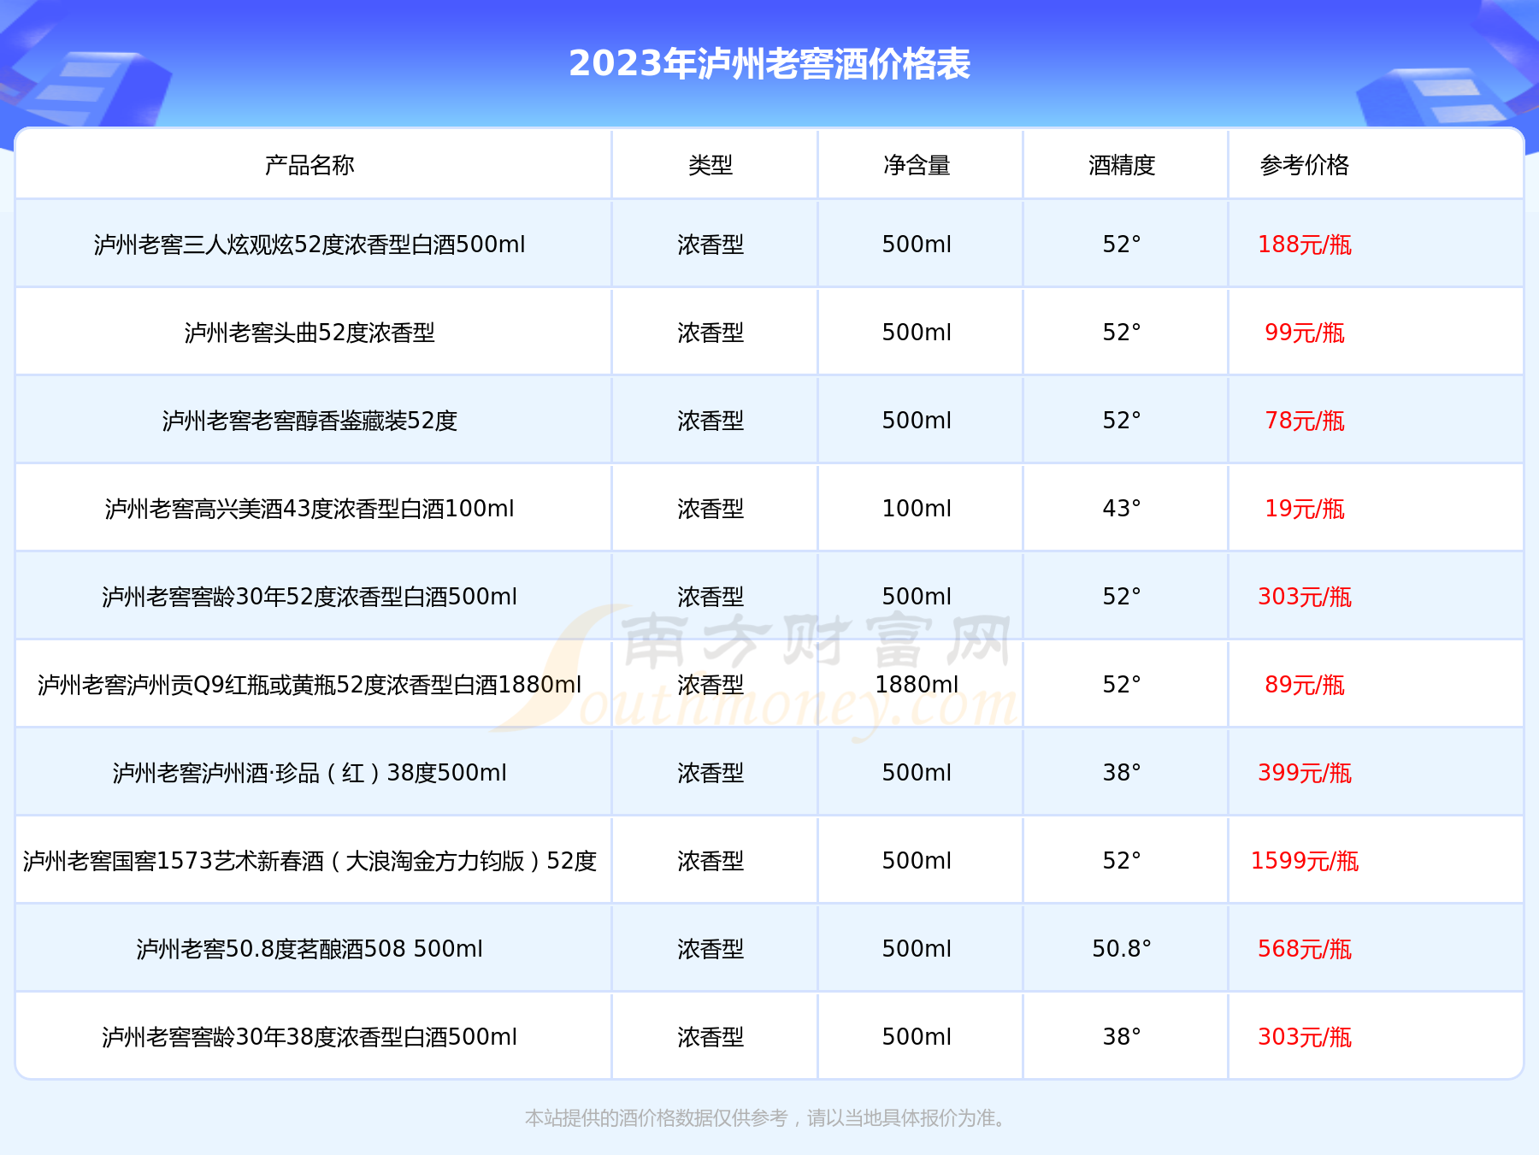Click 浓香型 in the 高兴美酒 row
Screen dimensions: 1539x1155
click(x=711, y=509)
